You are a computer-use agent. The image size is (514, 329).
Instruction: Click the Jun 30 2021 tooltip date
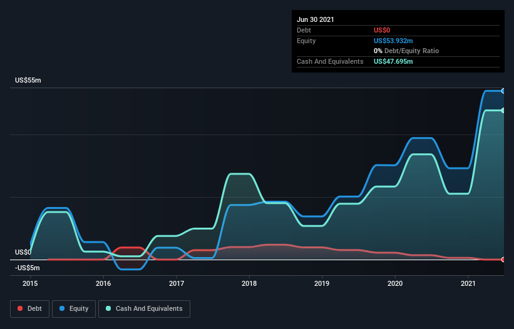click(x=316, y=19)
